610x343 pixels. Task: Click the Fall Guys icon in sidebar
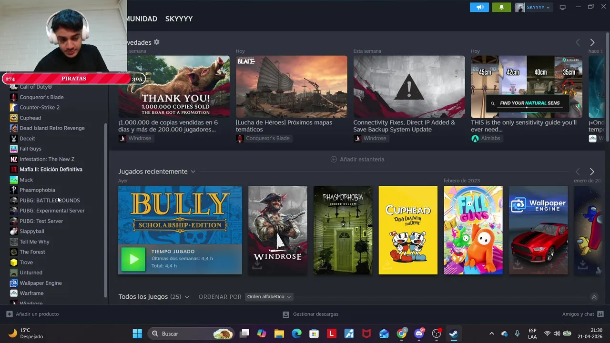[x=14, y=149]
